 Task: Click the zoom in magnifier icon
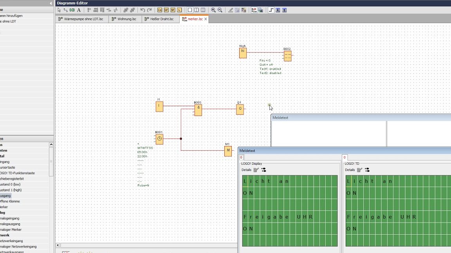[x=213, y=10]
